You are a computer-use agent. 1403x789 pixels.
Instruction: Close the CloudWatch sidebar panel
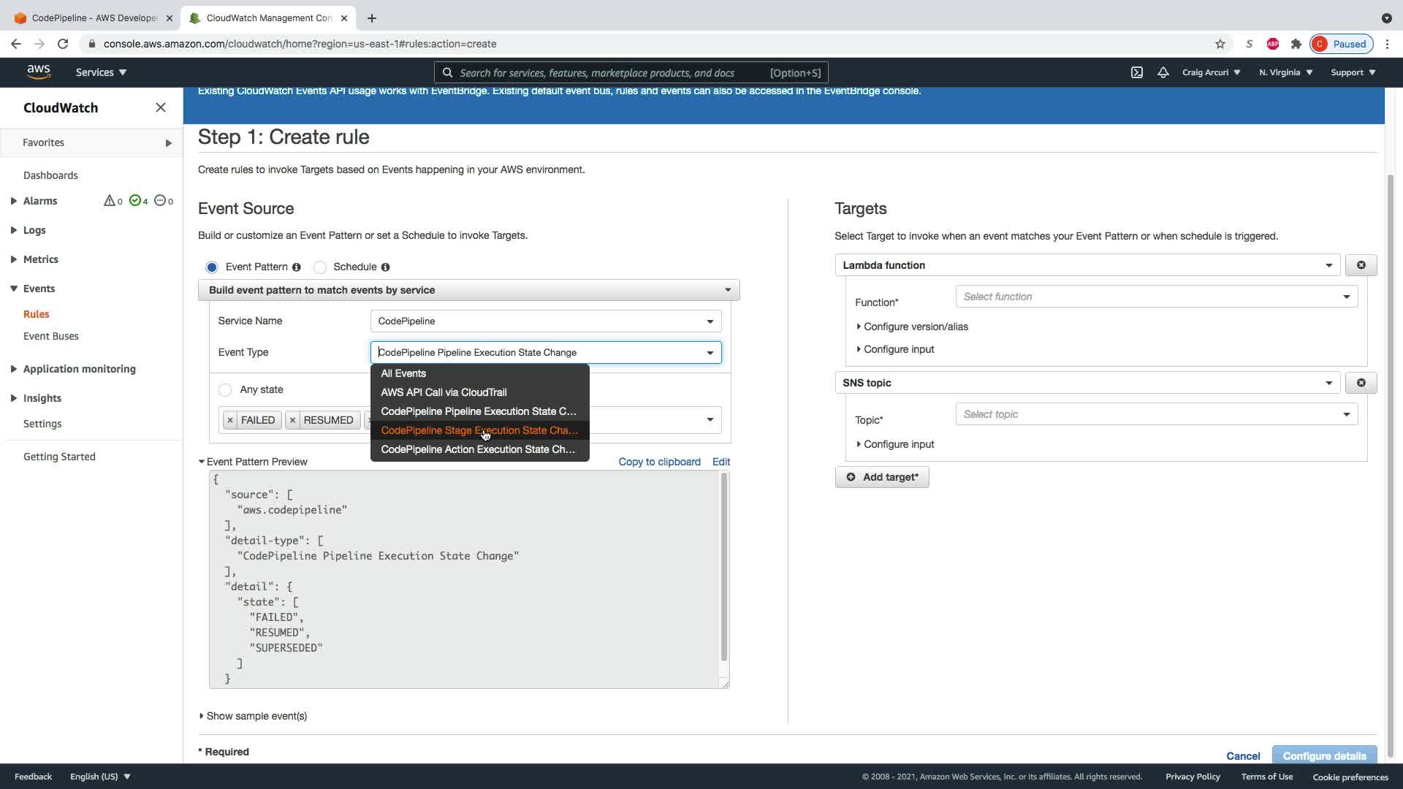161,107
